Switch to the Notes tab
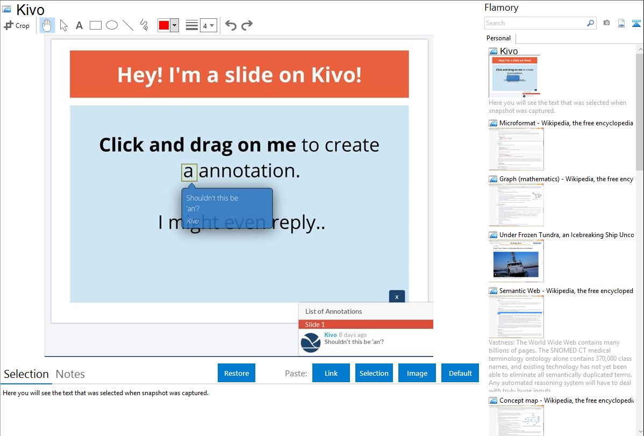This screenshot has height=436, width=644. tap(70, 374)
